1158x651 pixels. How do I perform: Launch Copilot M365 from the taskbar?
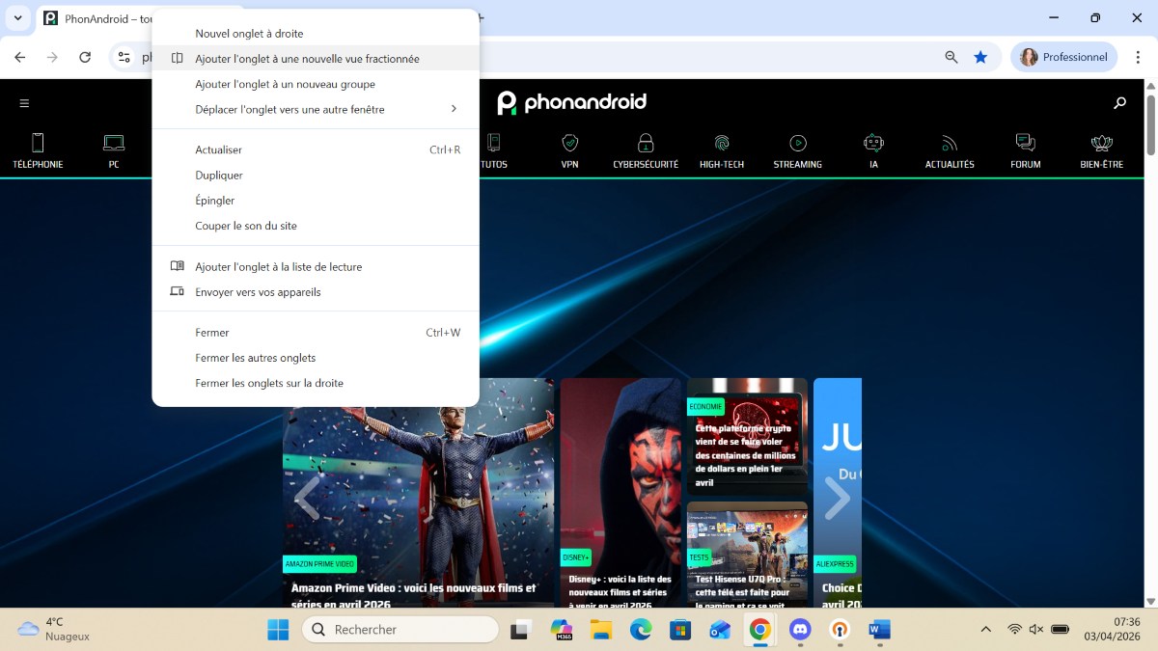pos(561,630)
